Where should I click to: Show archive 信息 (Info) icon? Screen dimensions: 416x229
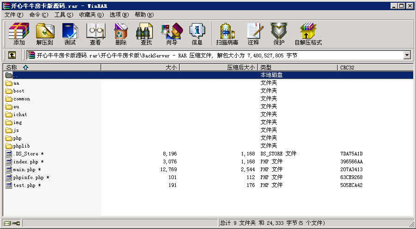(197, 34)
